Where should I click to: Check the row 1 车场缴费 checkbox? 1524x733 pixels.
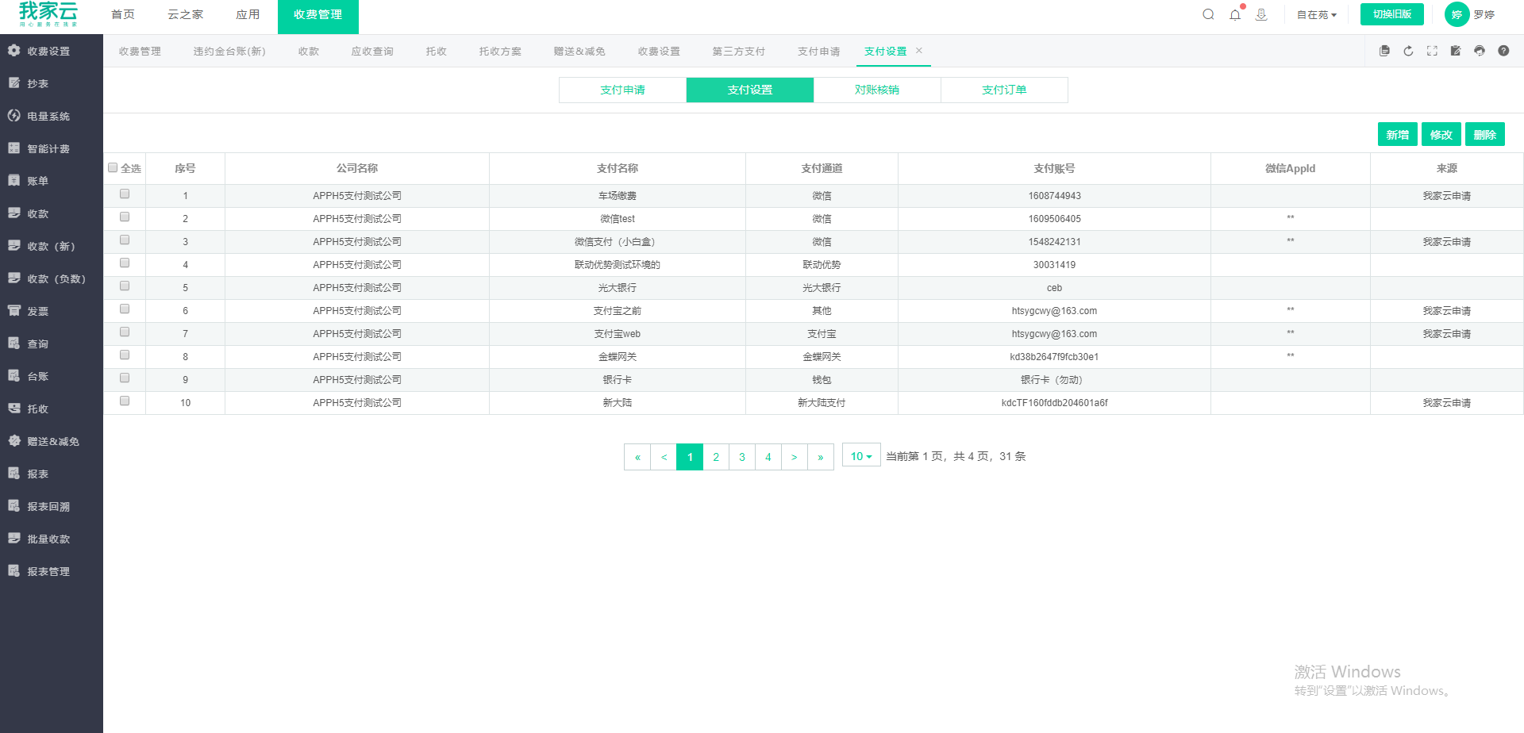click(125, 194)
